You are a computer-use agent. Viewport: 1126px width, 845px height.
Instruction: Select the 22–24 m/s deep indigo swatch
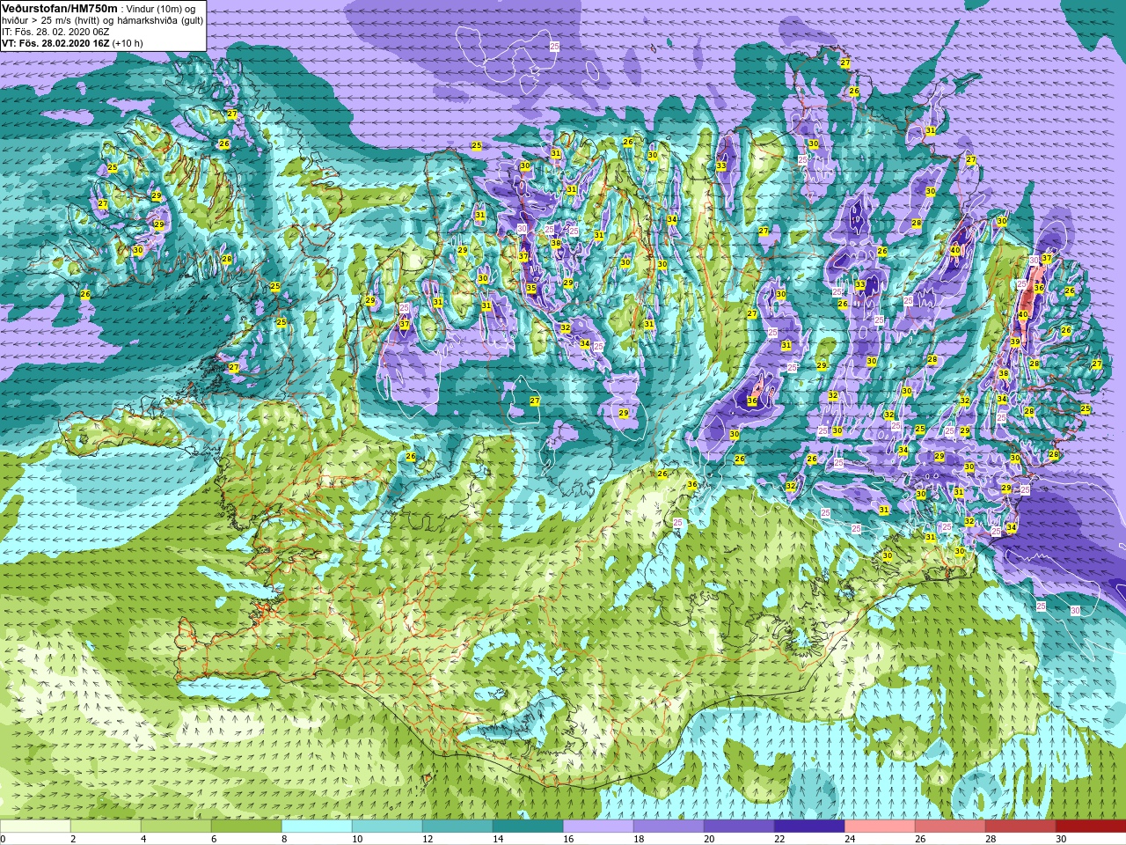click(809, 827)
